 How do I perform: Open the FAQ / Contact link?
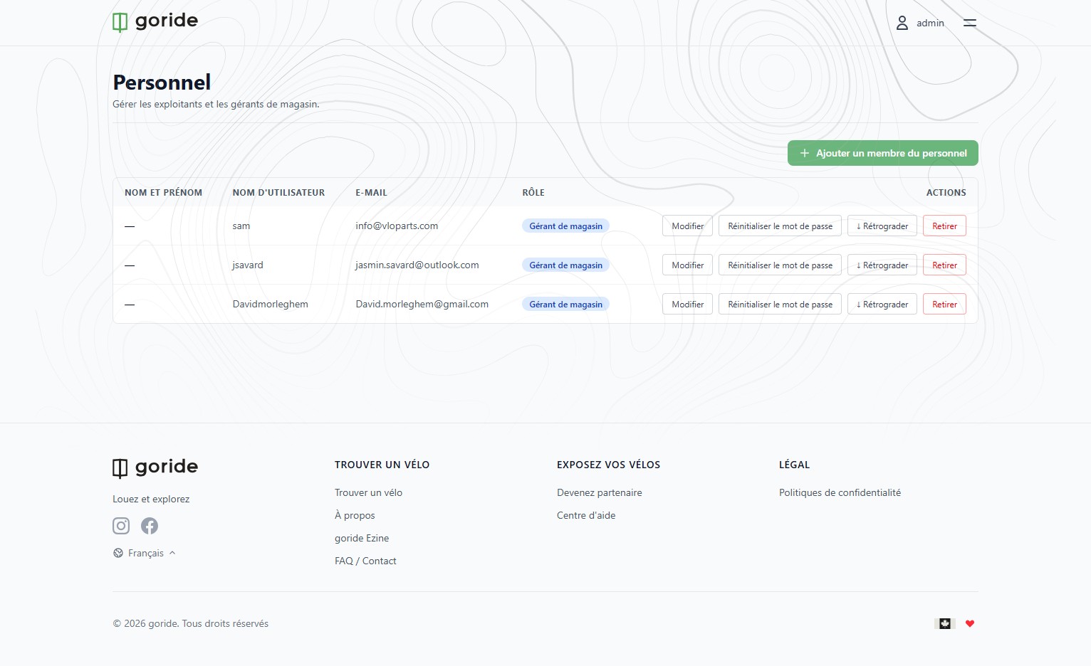pos(365,561)
